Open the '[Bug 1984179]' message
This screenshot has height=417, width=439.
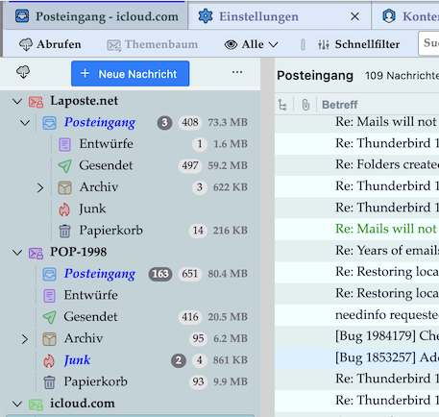[x=356, y=336]
